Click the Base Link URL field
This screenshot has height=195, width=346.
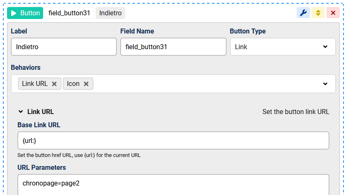click(x=173, y=140)
